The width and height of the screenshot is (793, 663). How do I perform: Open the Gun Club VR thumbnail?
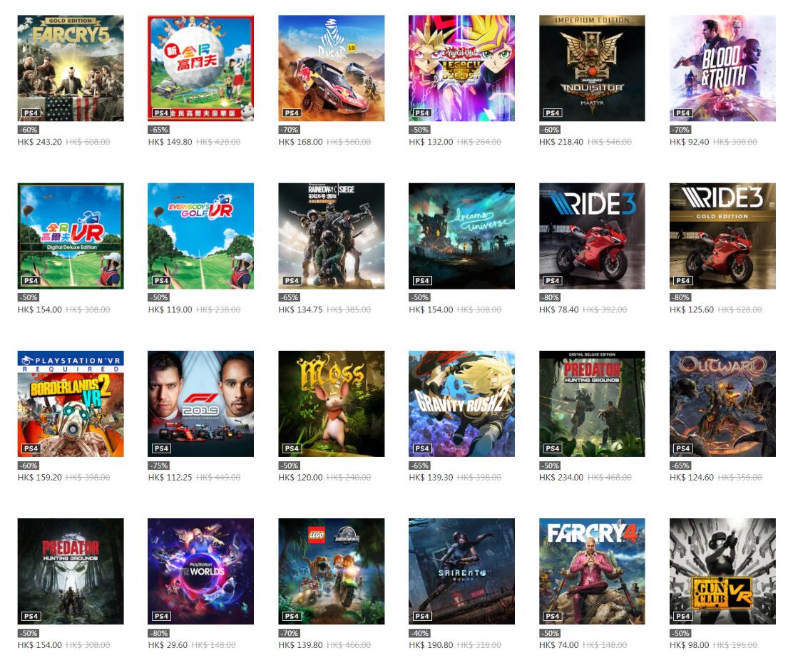coord(722,572)
